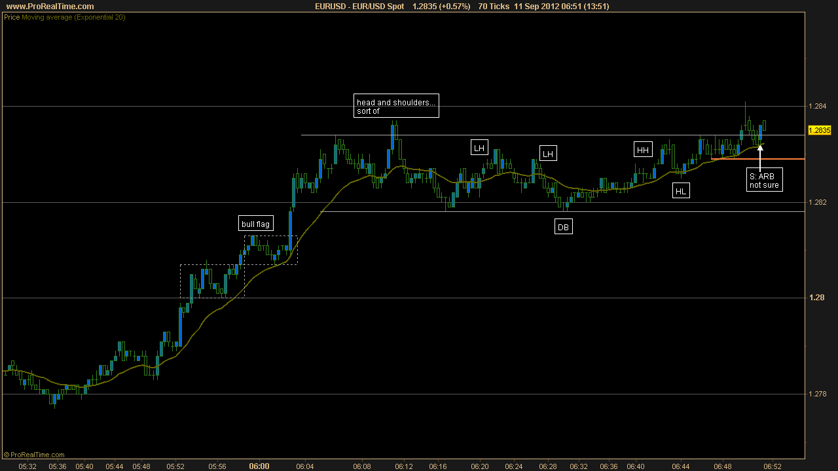Click the HH annotation box
This screenshot has height=471, width=838.
pos(643,150)
